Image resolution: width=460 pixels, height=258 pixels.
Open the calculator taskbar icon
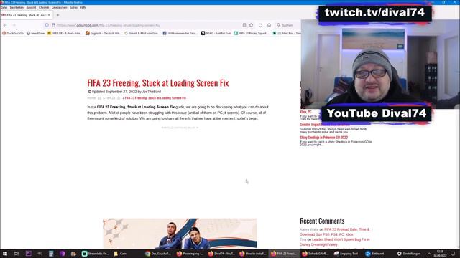click(51, 254)
